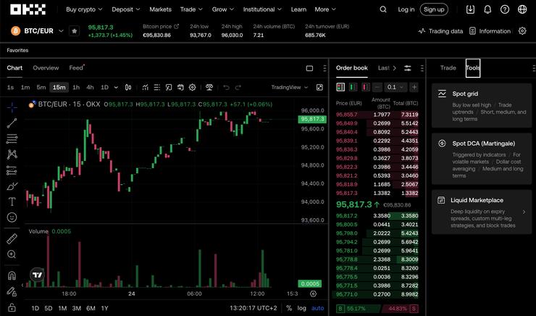Open Trading data

coord(440,31)
